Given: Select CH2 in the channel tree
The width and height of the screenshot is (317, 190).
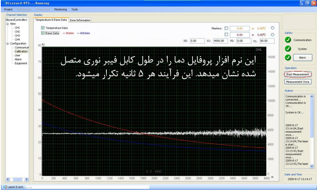Looking at the screenshot, I should point(17,31).
